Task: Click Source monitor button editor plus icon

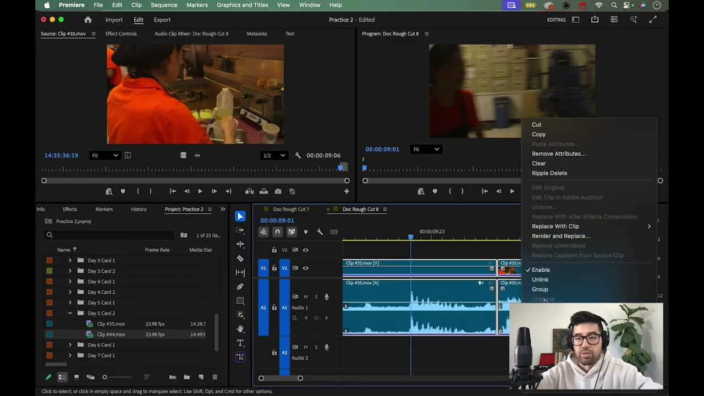Action: pos(346,191)
